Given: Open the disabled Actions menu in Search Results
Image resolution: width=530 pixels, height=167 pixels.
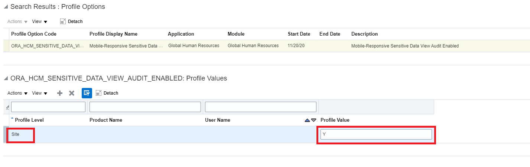Looking at the screenshot, I should 17,22.
